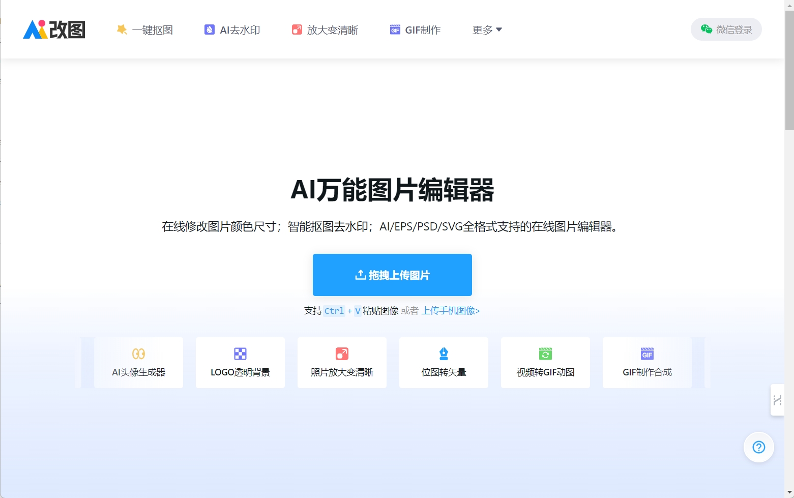The image size is (794, 498).
Task: Click the 微信登录 button
Action: [x=726, y=29]
